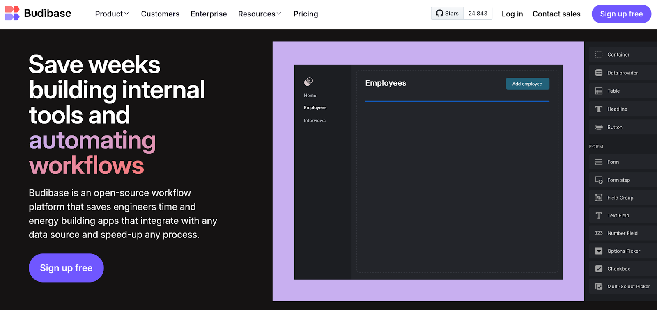
Task: Go to the Customers page
Action: [160, 14]
